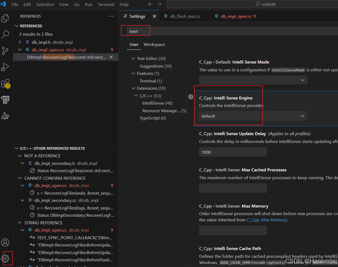Open gear menu for Intelli Sense Engine setting
This screenshot has width=338, height=267.
pyautogui.click(x=191, y=97)
